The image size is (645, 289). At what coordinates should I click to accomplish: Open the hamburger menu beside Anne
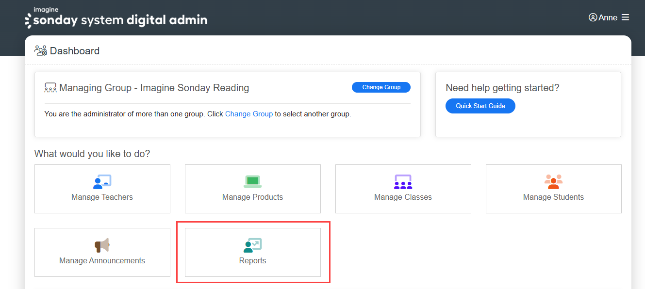pos(625,17)
